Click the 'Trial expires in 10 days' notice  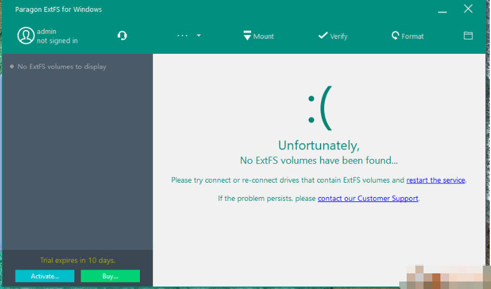(77, 260)
